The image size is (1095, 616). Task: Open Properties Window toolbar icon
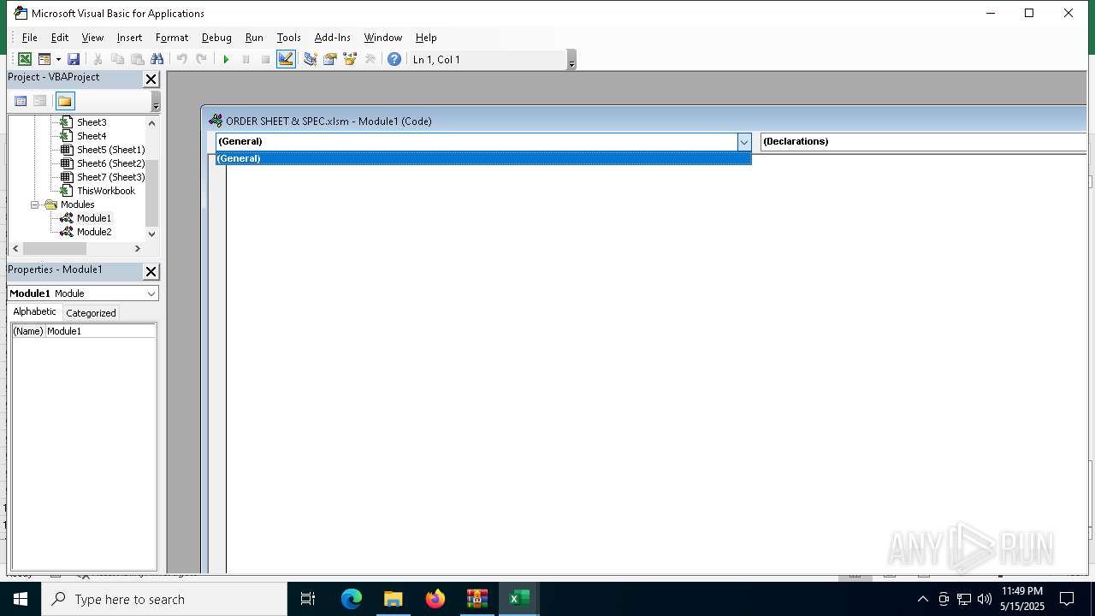(329, 59)
